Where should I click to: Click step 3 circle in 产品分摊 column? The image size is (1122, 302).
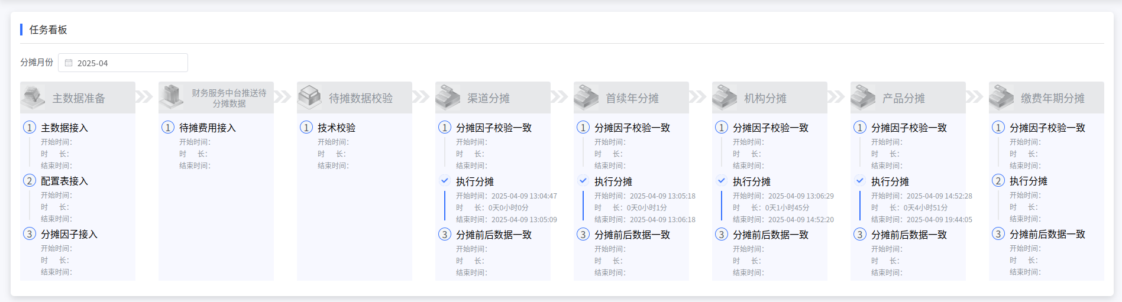pyautogui.click(x=860, y=234)
